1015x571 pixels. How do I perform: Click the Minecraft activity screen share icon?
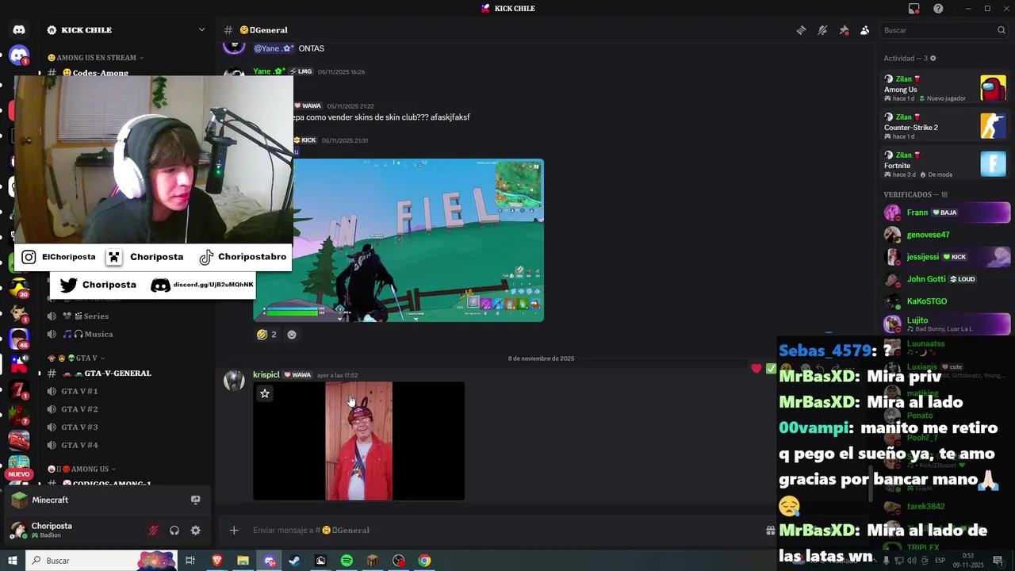point(195,500)
